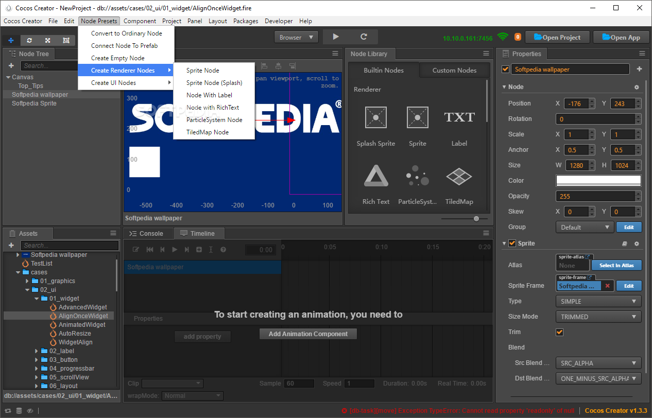Open the Type SIMPLE dropdown
The image size is (652, 418).
598,301
